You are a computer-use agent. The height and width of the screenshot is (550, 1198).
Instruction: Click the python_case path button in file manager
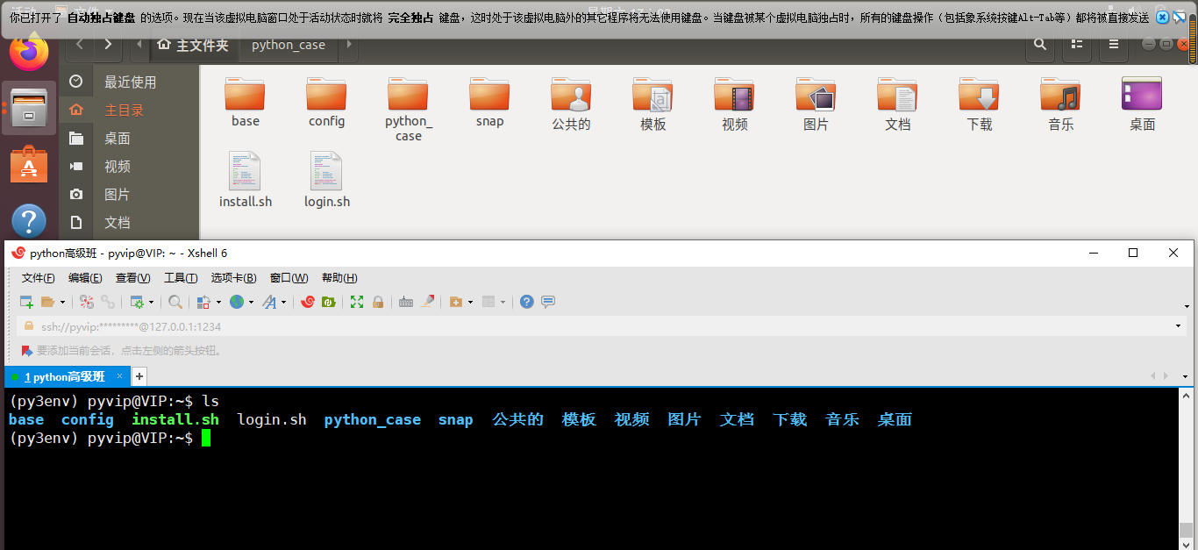(x=289, y=45)
